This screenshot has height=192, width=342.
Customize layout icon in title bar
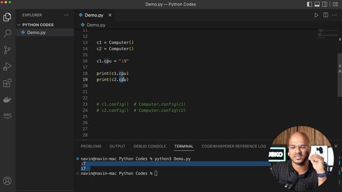336,4
